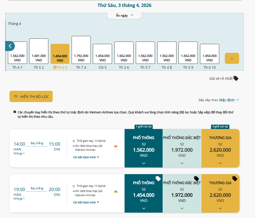This screenshot has width=255, height=218.
Task: Click the previous dates left arrow
Action: click(x=10, y=46)
